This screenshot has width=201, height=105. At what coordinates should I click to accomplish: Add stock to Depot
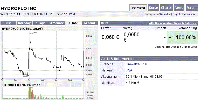click(176, 14)
